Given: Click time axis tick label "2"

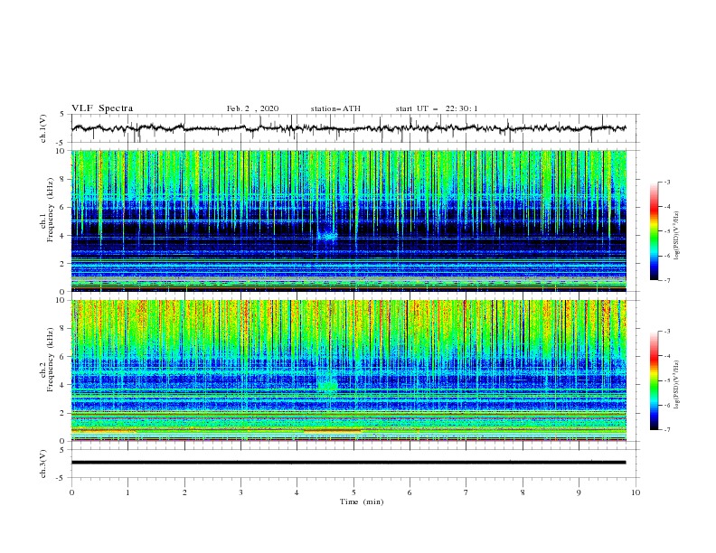Looking at the screenshot, I should coord(184,492).
